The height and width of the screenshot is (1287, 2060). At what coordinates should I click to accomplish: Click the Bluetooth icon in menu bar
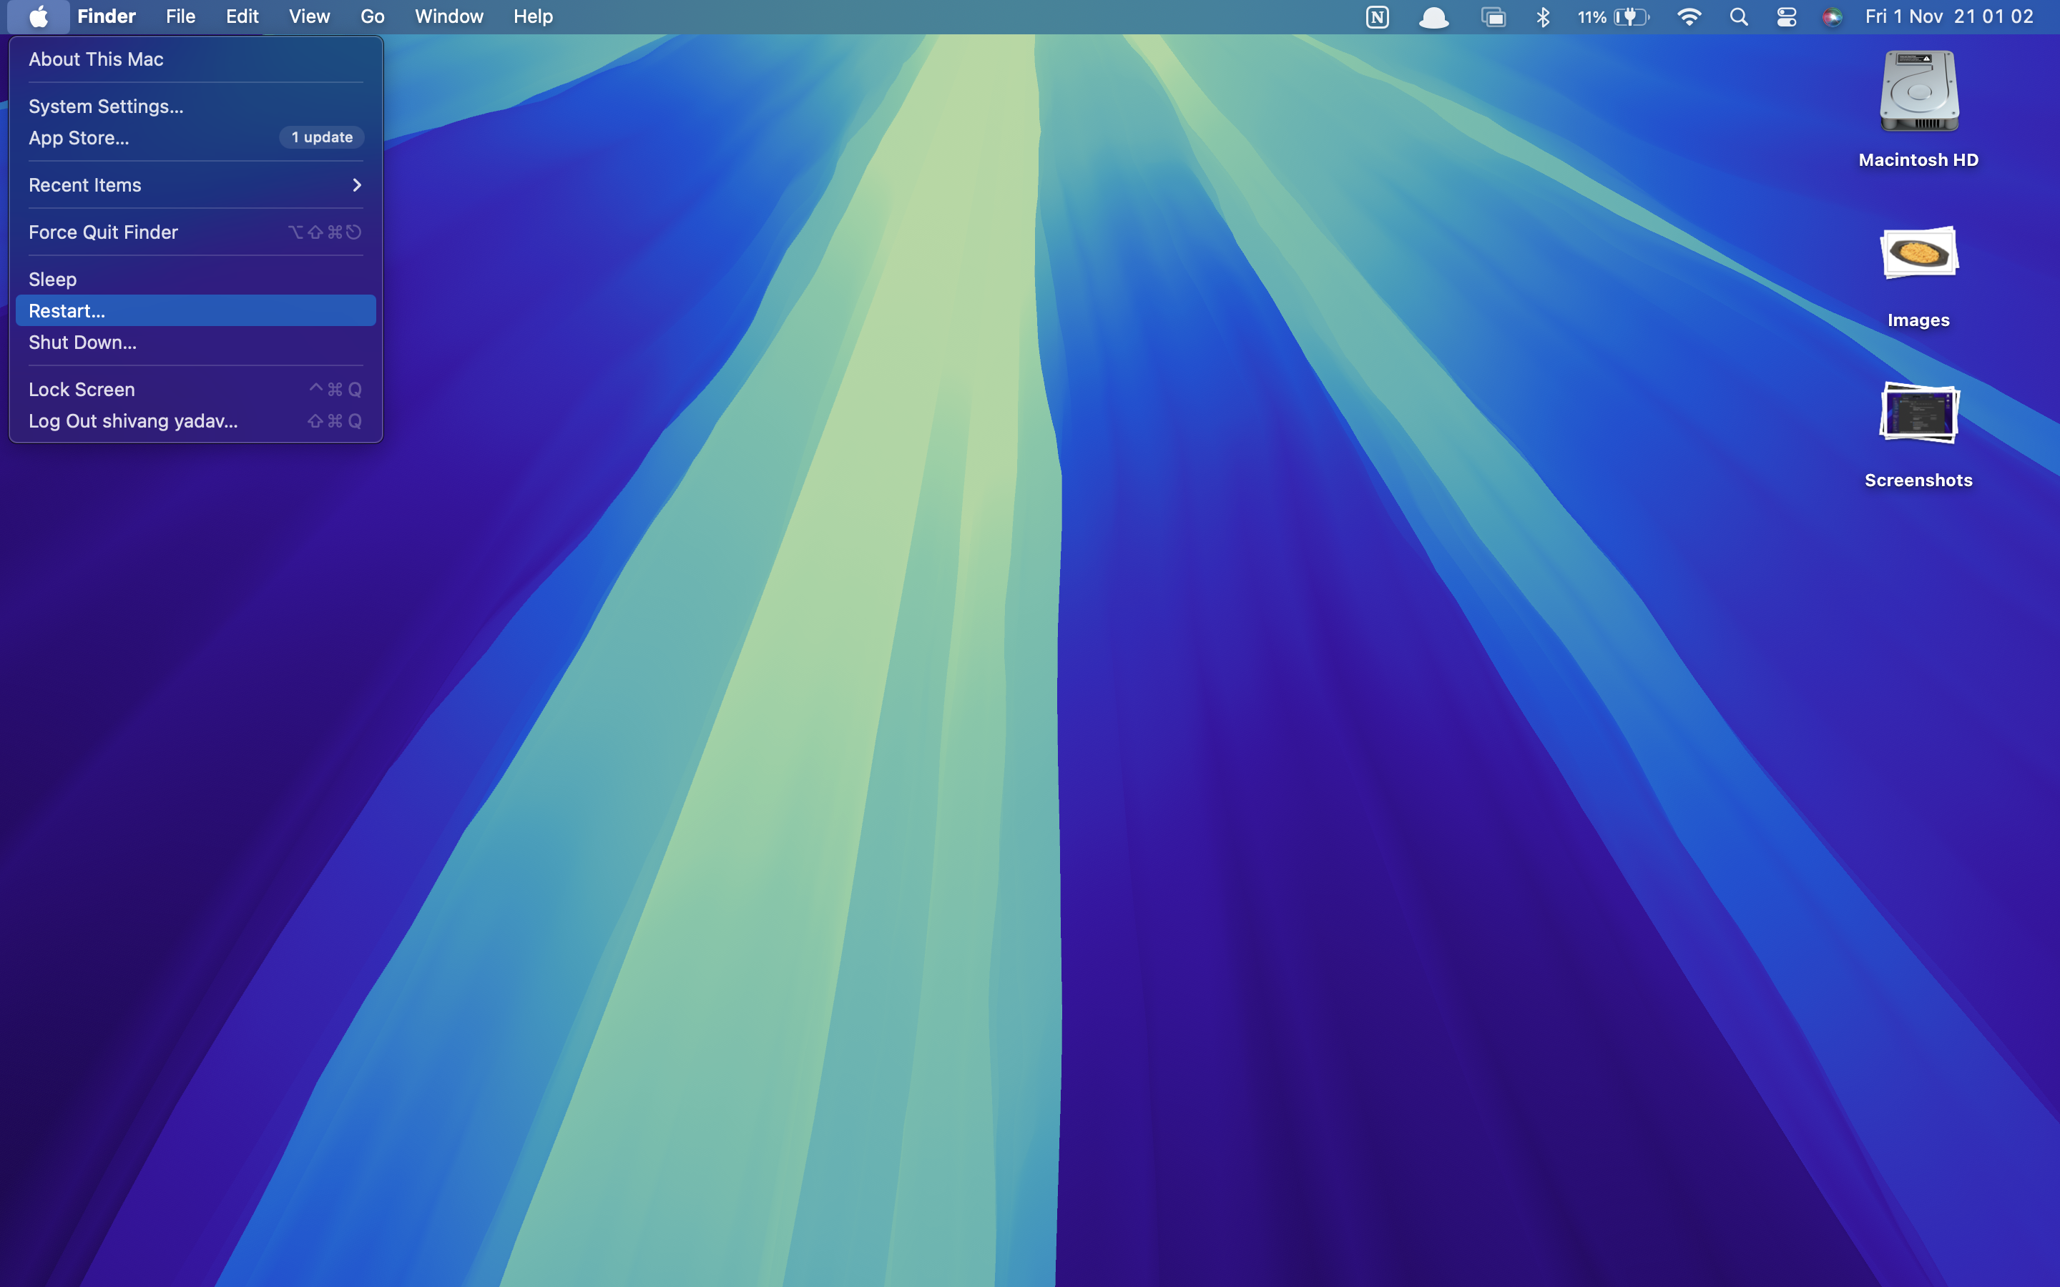[1544, 16]
